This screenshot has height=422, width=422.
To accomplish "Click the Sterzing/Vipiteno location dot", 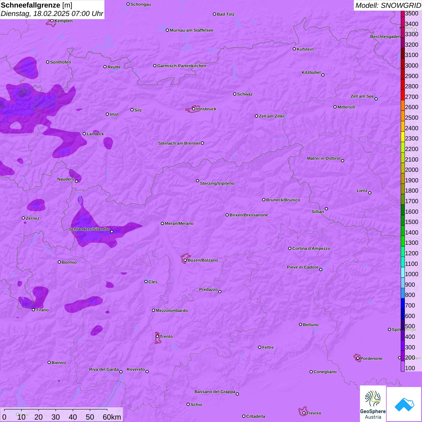I will coord(197,181).
